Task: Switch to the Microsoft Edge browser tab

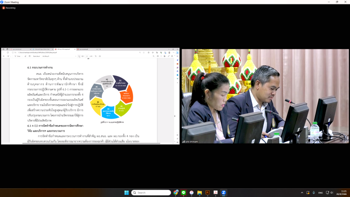Action: tap(40, 49)
